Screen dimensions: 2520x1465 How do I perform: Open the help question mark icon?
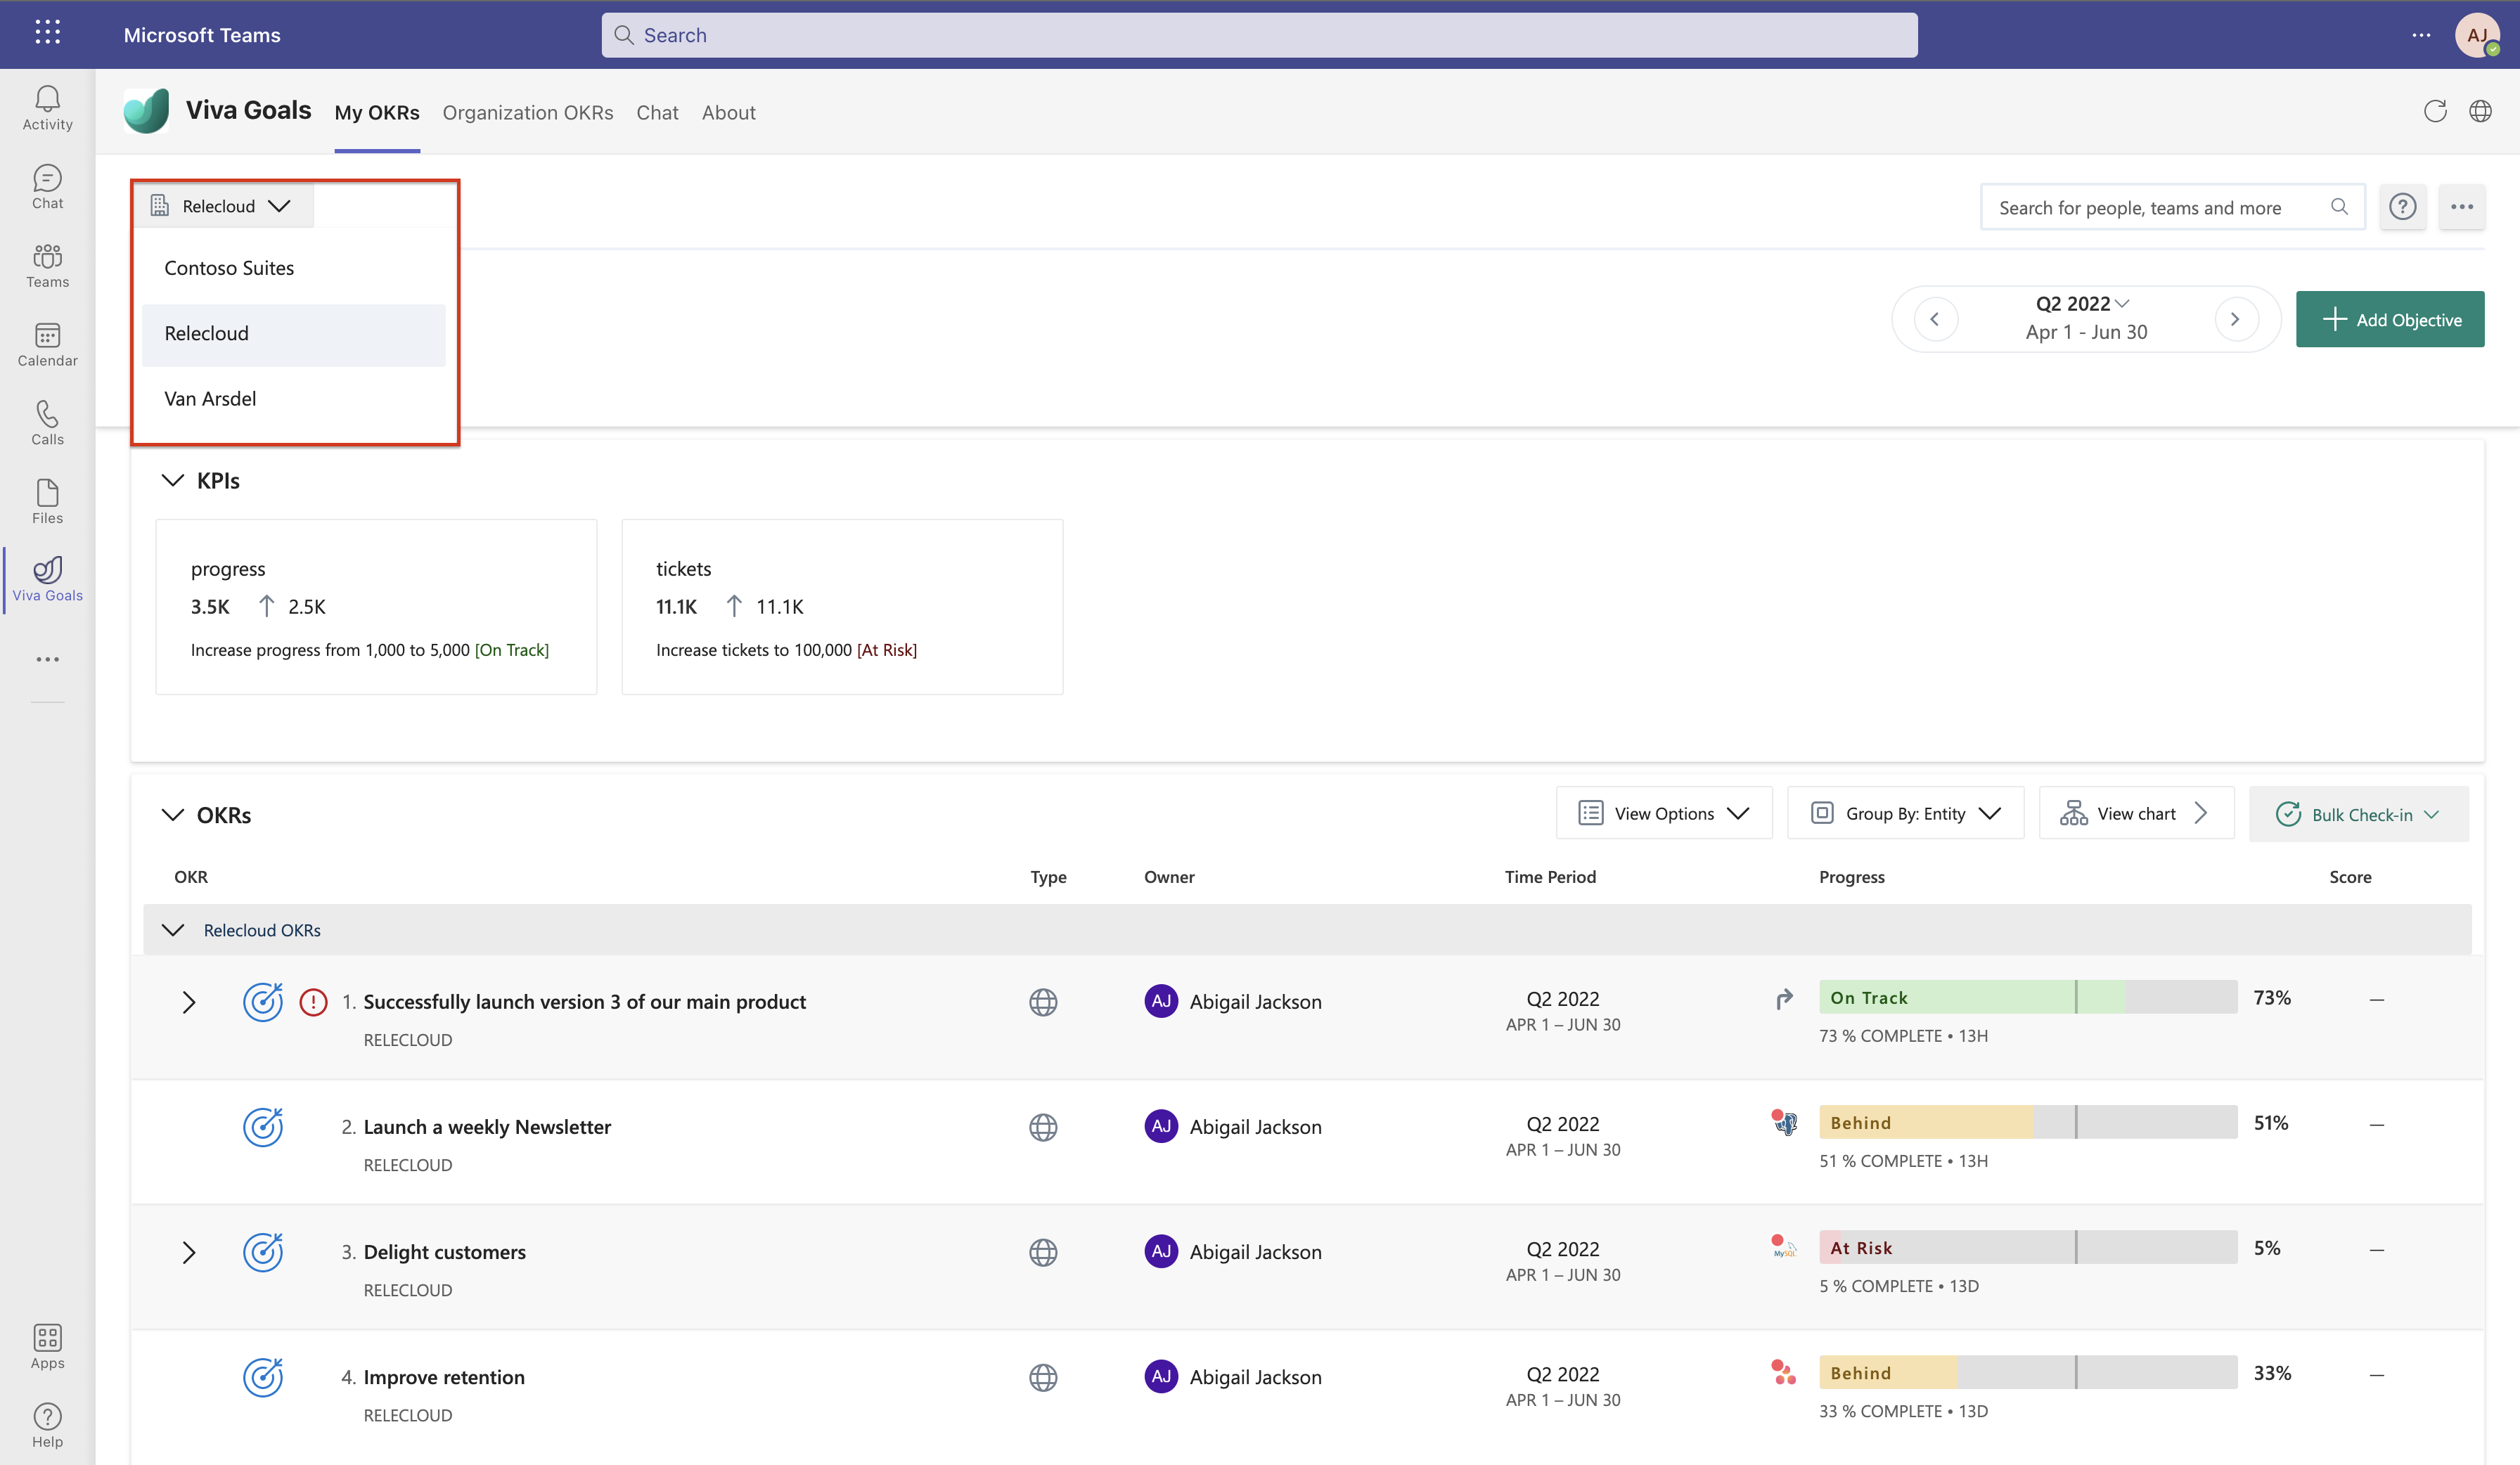(2402, 207)
